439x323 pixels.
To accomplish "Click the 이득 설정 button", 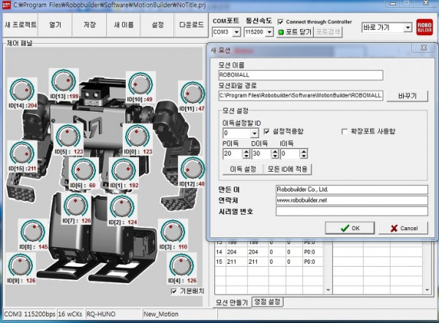I will 243,169.
